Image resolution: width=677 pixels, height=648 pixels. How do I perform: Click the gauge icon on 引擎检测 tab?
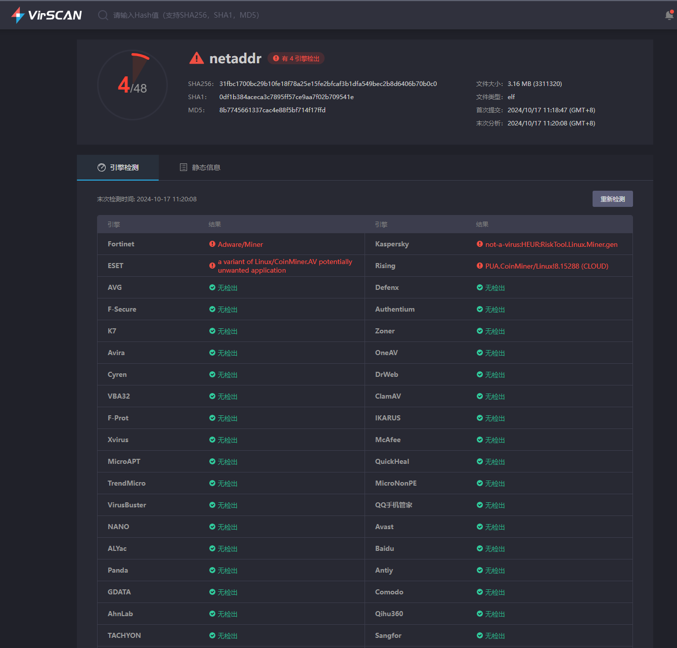(102, 167)
